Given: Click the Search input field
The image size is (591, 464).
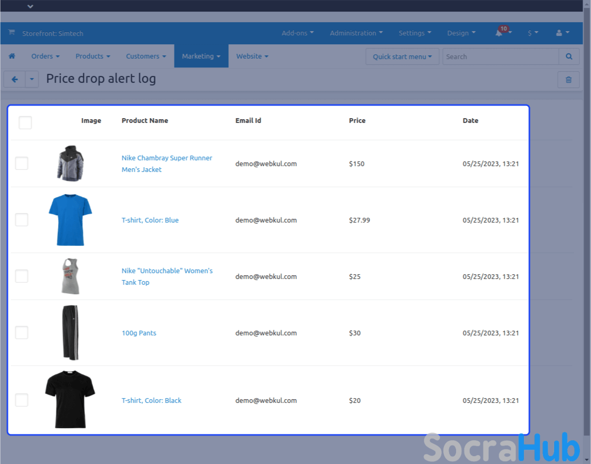Looking at the screenshot, I should pos(500,56).
